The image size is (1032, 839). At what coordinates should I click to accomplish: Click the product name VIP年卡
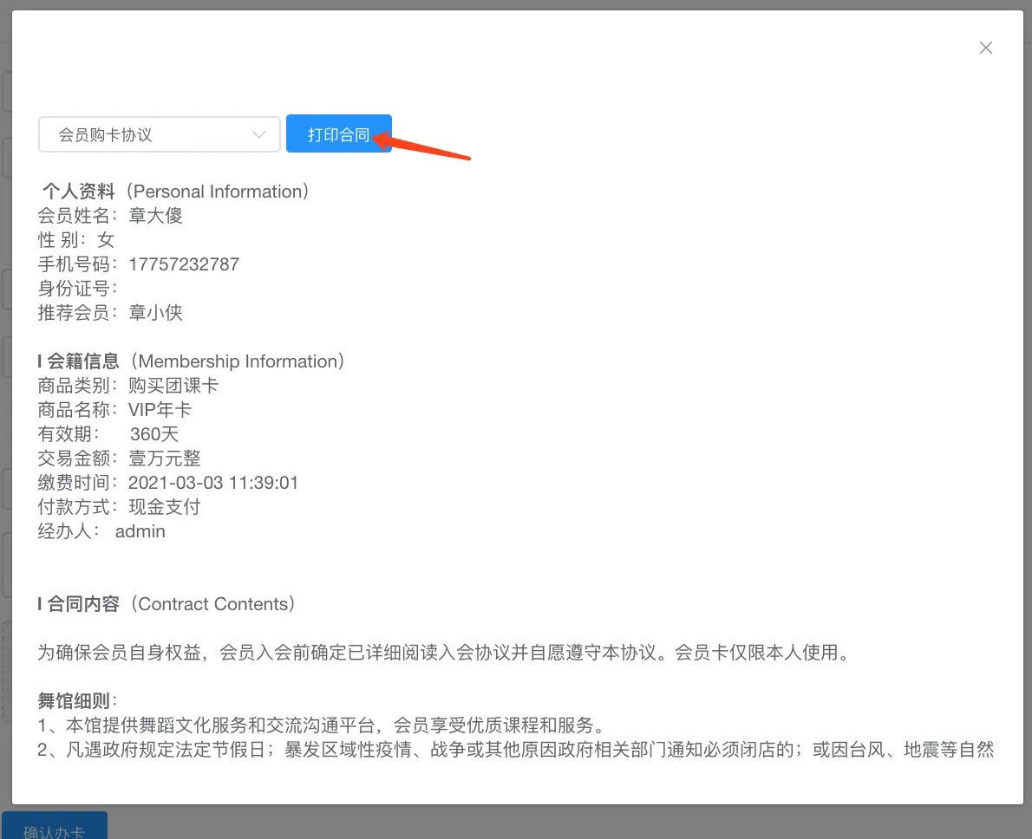pyautogui.click(x=160, y=410)
